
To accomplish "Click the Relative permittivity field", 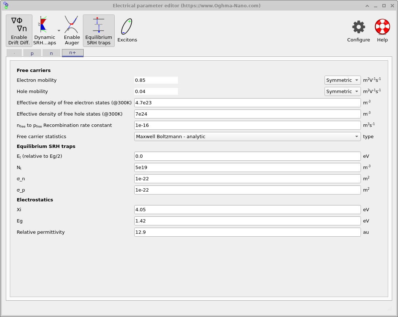I will 247,232.
